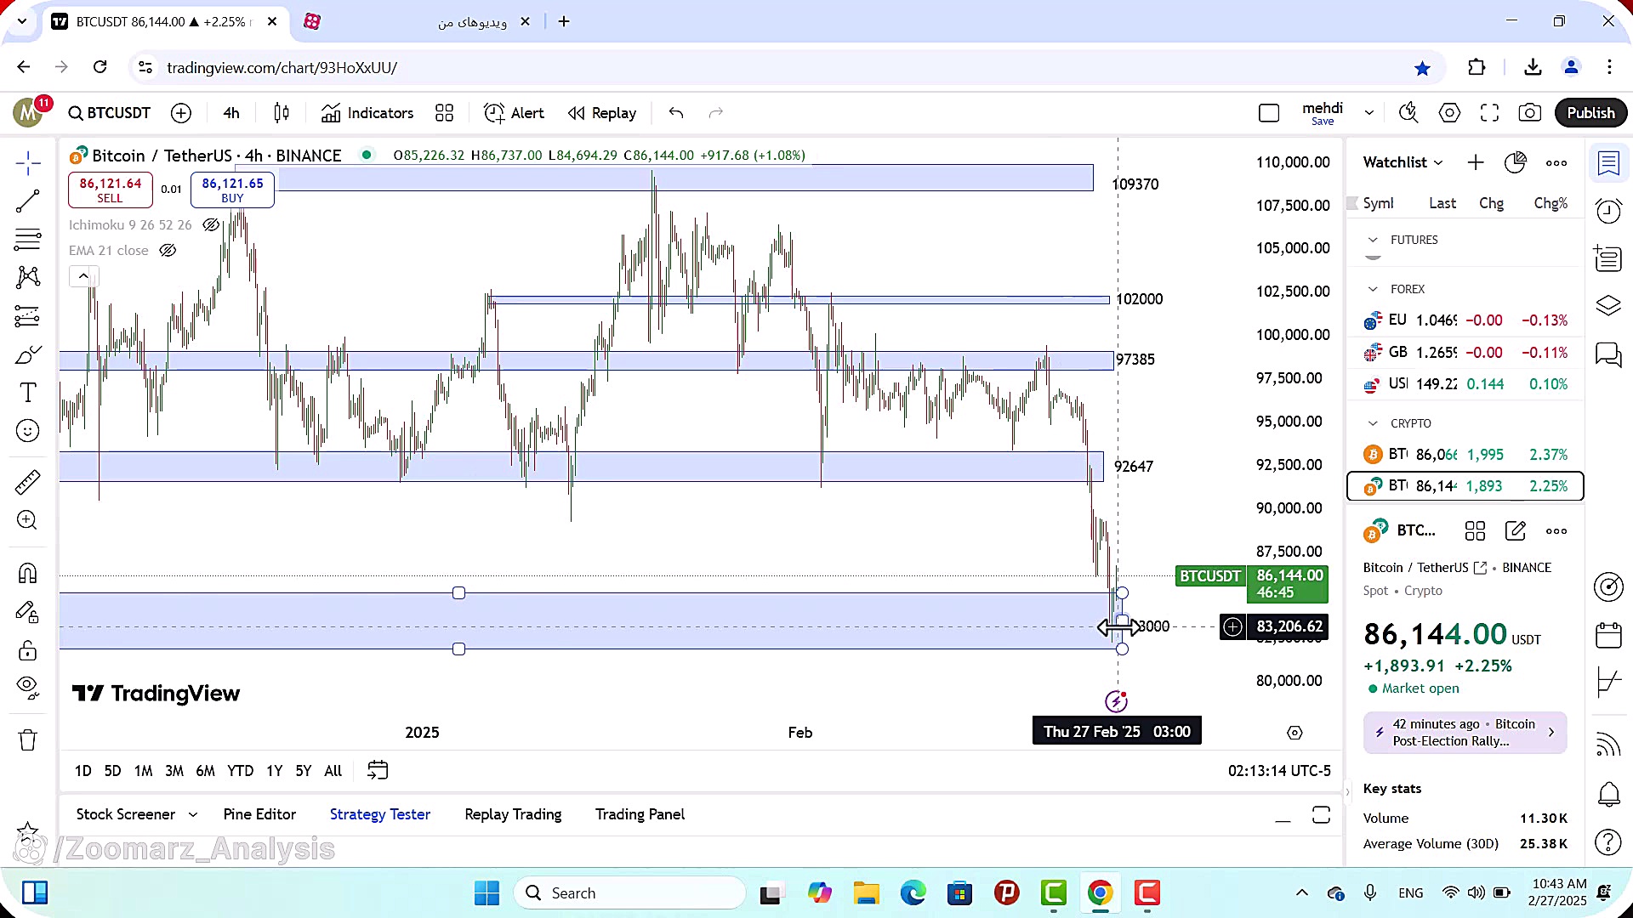This screenshot has height=918, width=1633.
Task: Open the chart settings hexagon icon
Action: tap(1449, 113)
